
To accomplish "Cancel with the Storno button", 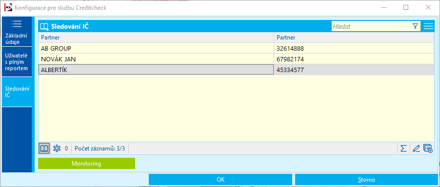I will [366, 180].
